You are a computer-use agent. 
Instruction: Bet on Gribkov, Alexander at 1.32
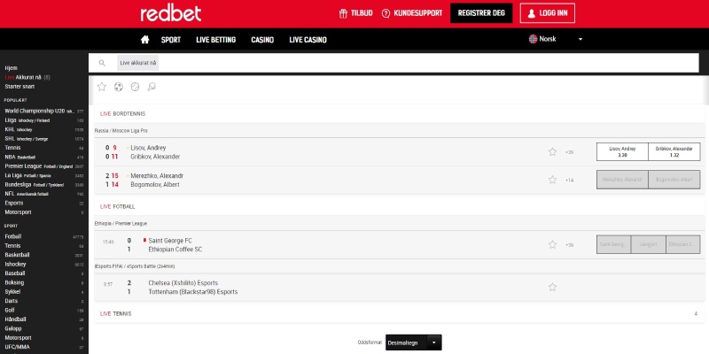(x=674, y=151)
